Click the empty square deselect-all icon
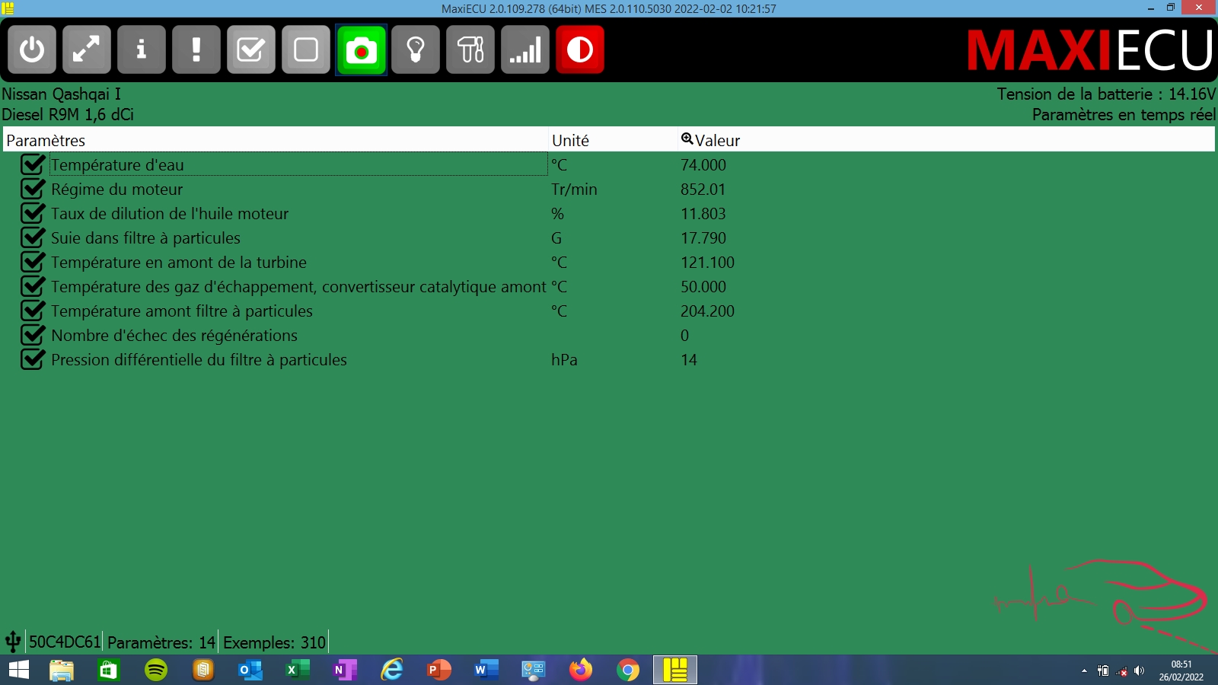Viewport: 1218px width, 685px height. [306, 49]
